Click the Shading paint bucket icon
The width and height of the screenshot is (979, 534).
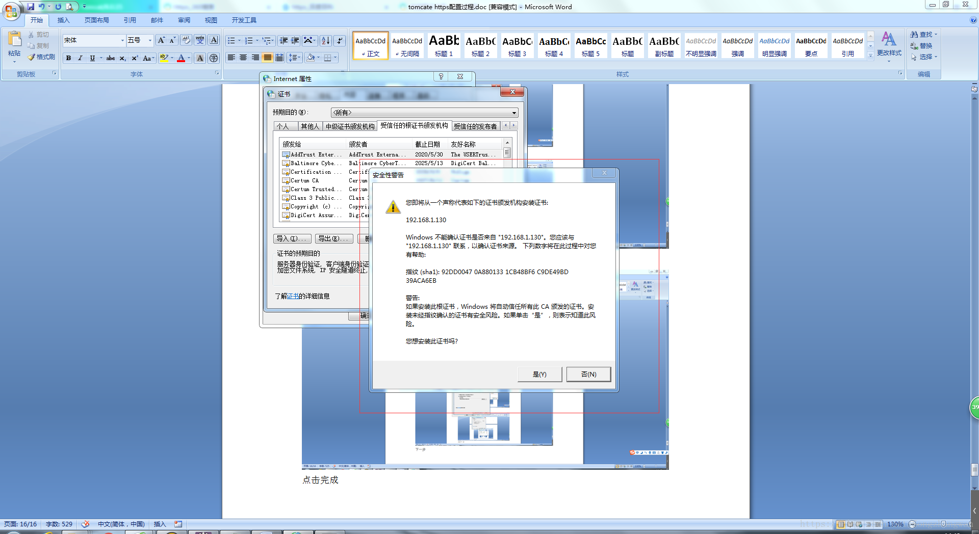[310, 58]
